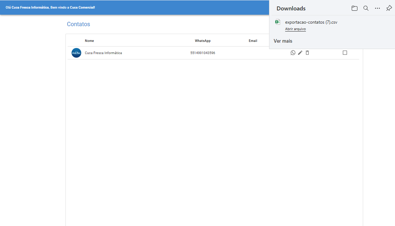Delete the Cuca Fresca Informática contact
This screenshot has width=395, height=226.
pos(307,53)
